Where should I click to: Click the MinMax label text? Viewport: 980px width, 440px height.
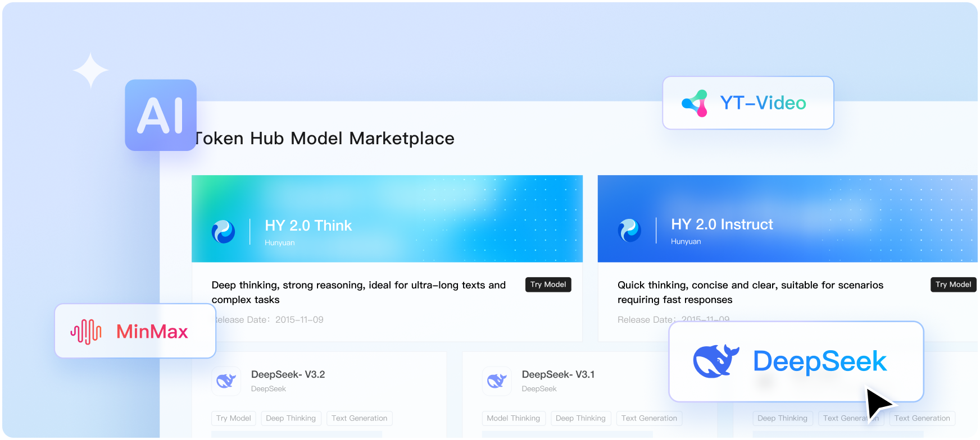coord(152,332)
